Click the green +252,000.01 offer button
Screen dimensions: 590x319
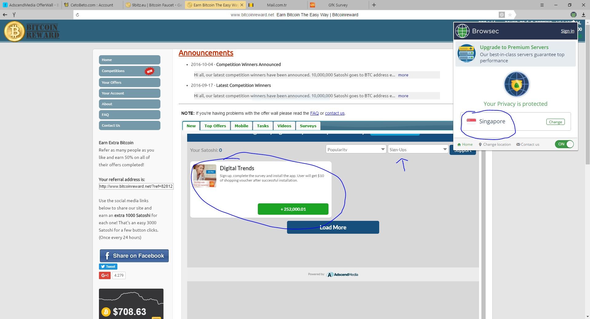click(293, 209)
